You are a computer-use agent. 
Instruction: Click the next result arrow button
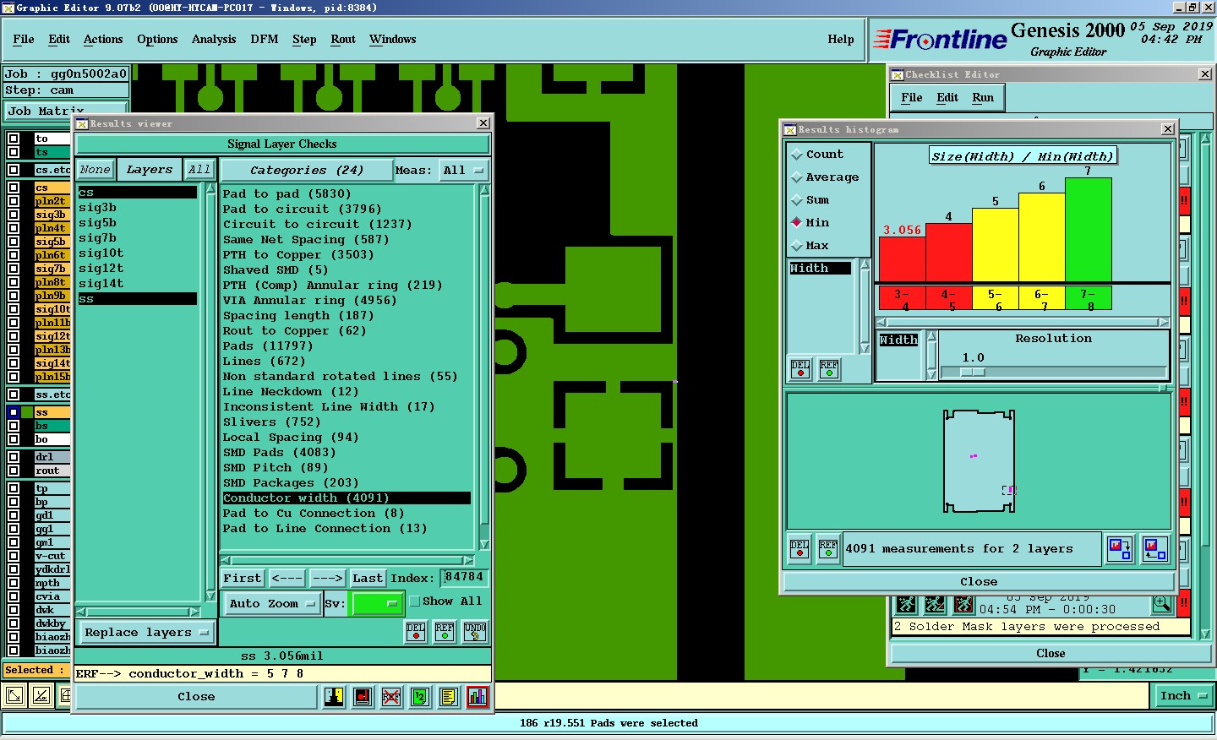coord(327,579)
